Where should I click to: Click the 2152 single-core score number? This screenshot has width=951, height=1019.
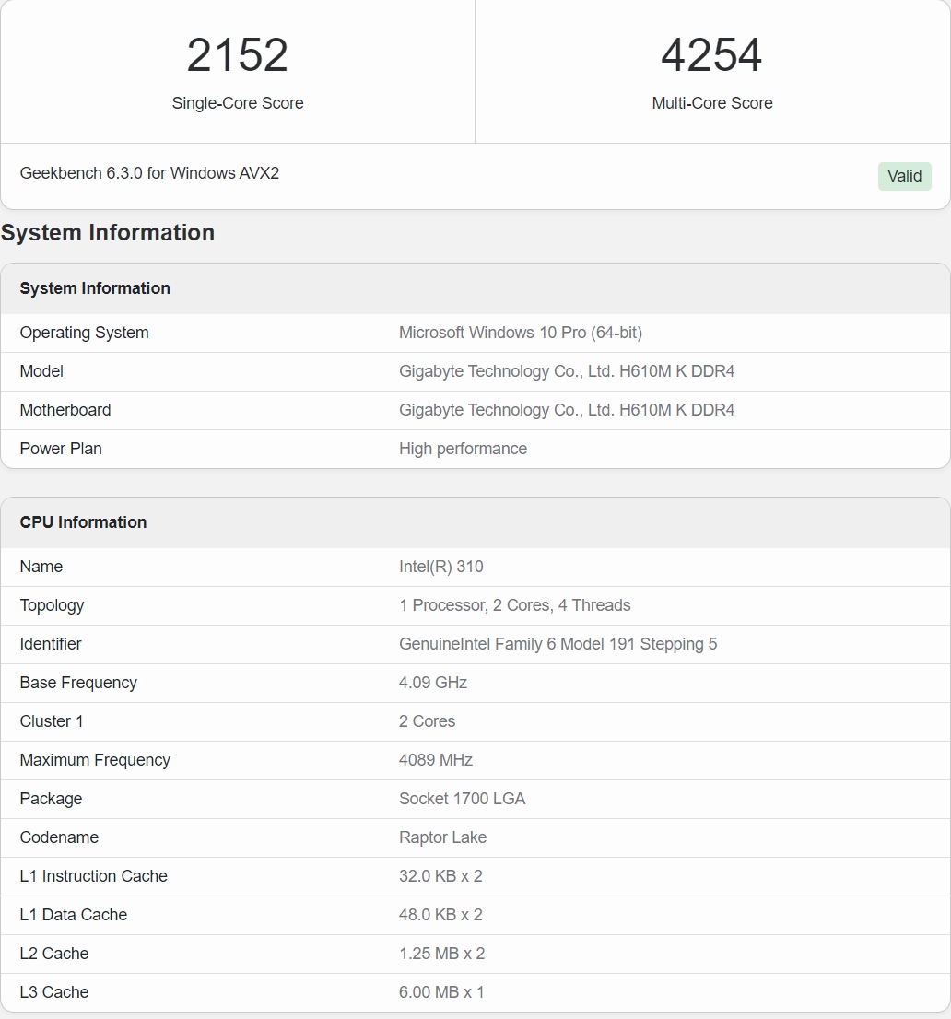coord(238,55)
